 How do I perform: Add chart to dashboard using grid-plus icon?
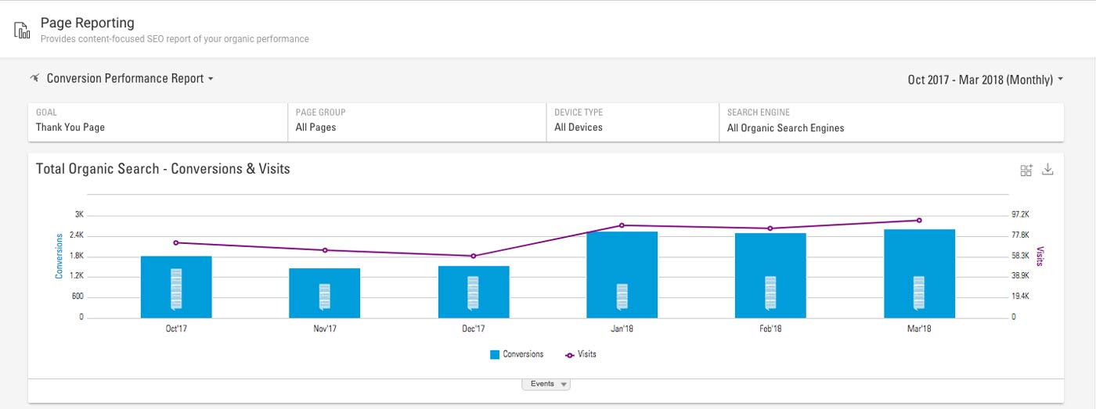pos(1026,170)
